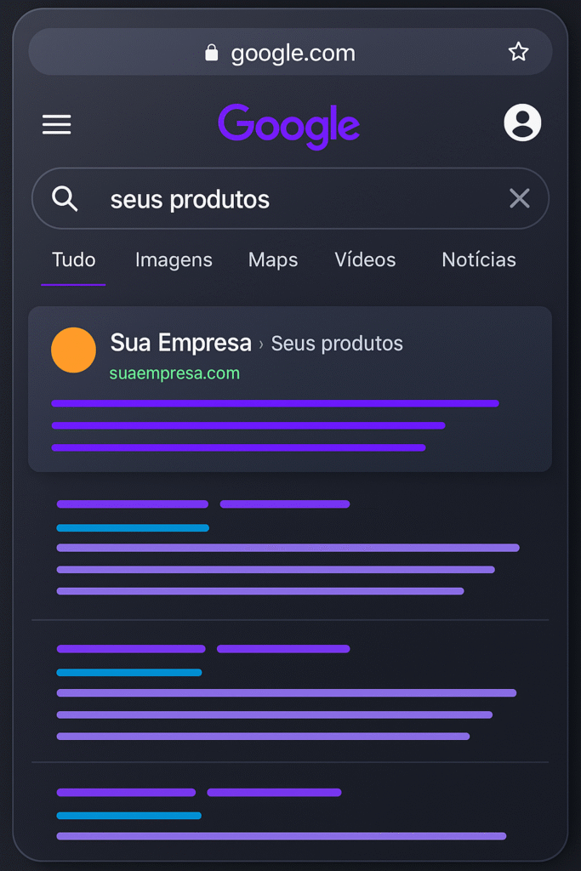Click the purple Google logo
581x871 pixels.
pyautogui.click(x=289, y=126)
